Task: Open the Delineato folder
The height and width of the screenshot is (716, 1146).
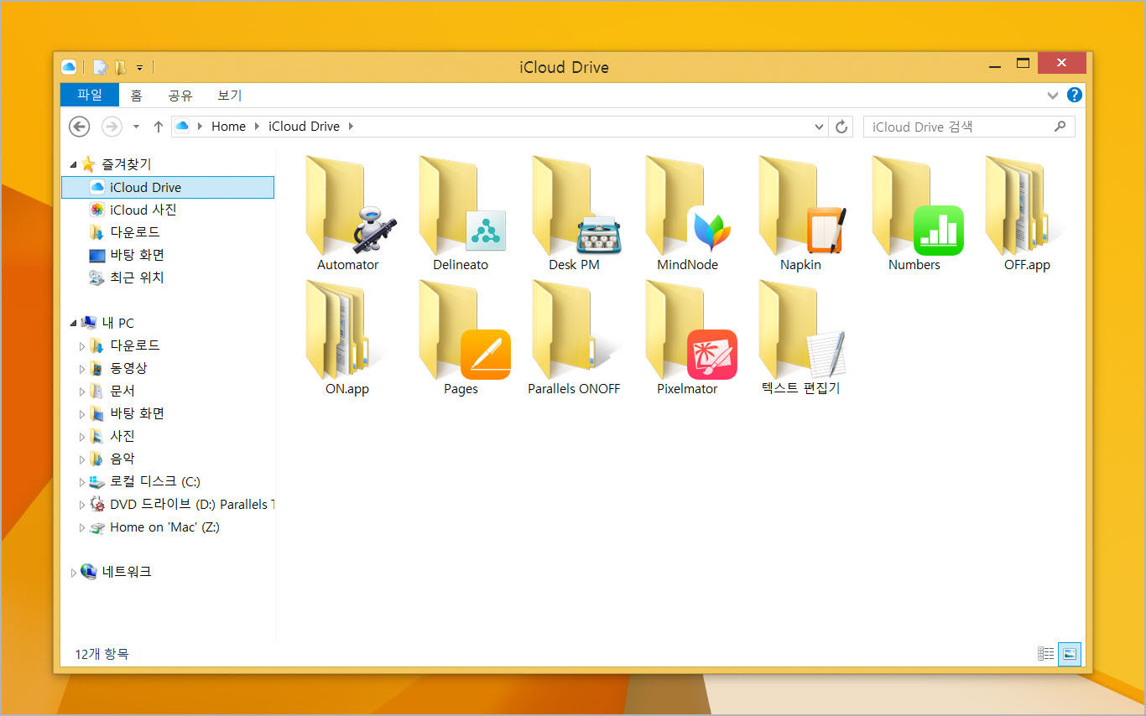Action: pyautogui.click(x=461, y=213)
